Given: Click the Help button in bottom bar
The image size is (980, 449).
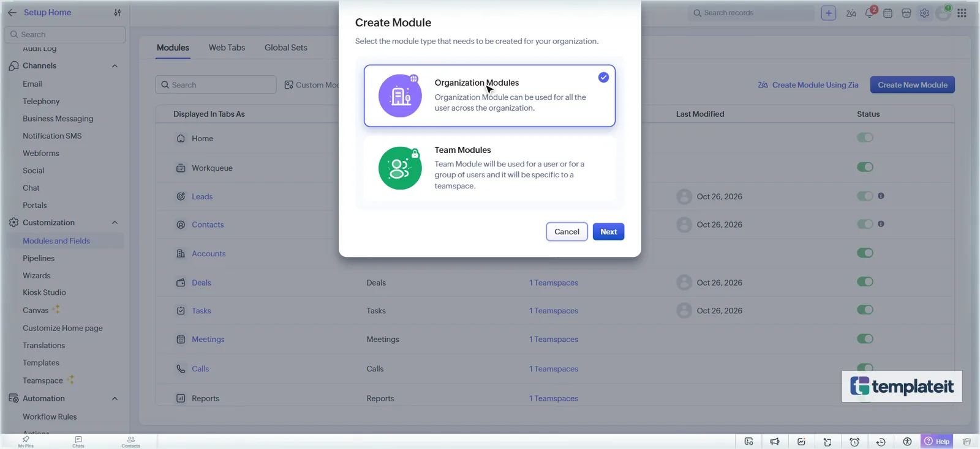Looking at the screenshot, I should pyautogui.click(x=937, y=442).
